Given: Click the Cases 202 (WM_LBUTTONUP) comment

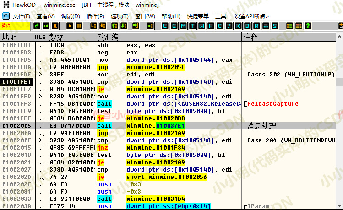Looking at the screenshot, I should (x=291, y=75).
